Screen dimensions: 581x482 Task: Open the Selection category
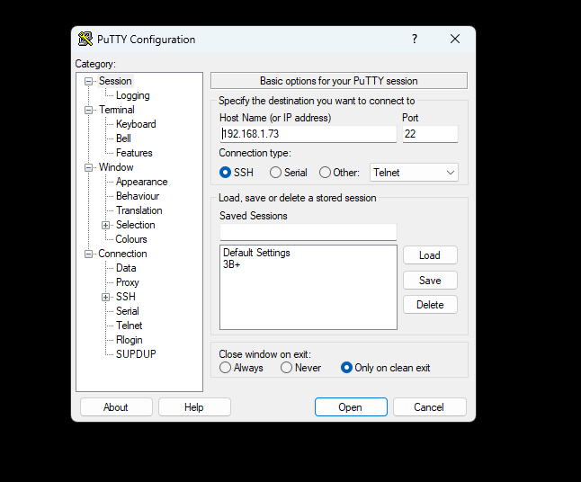[x=135, y=225]
